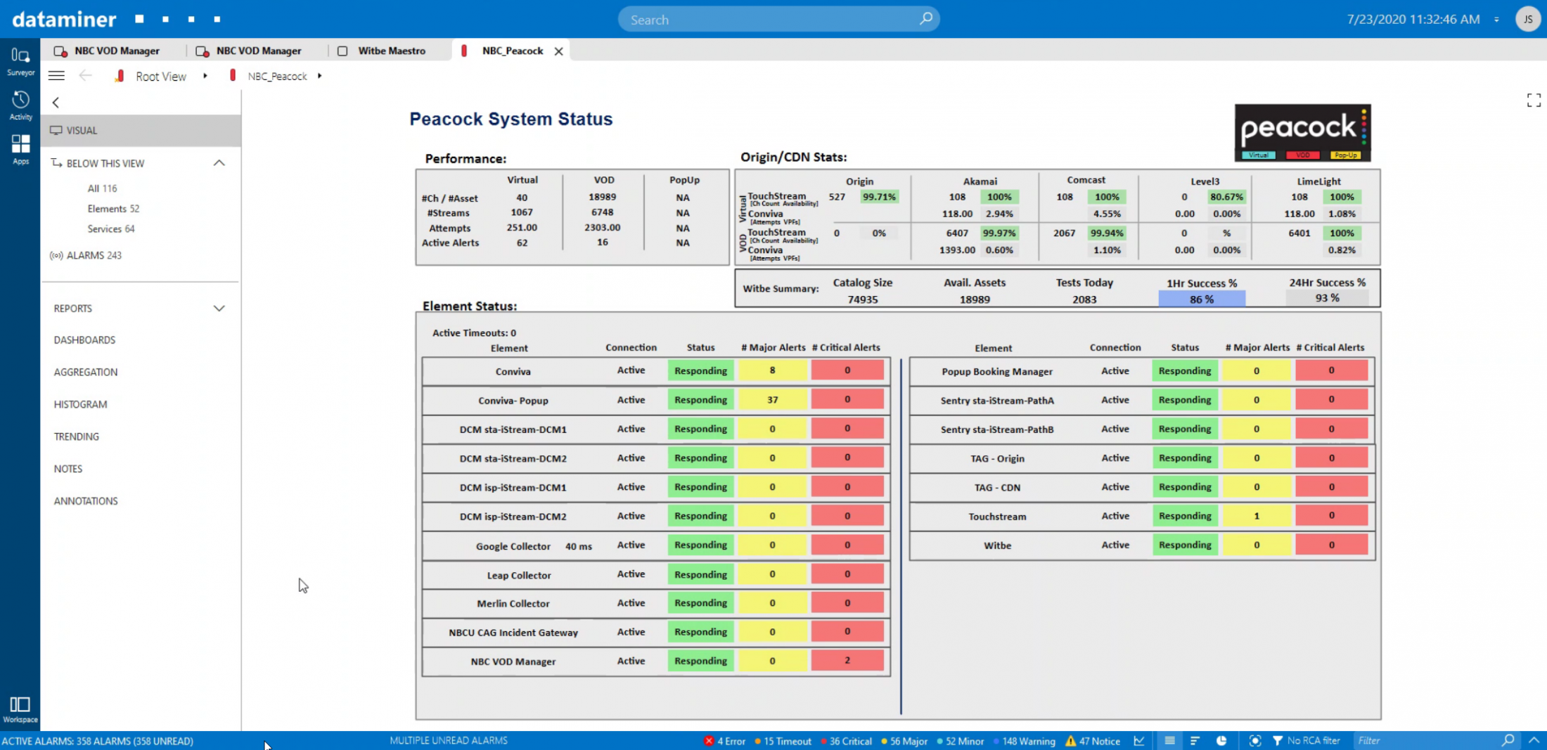
Task: Open the hamburger menu beside back arrow
Action: (x=56, y=76)
